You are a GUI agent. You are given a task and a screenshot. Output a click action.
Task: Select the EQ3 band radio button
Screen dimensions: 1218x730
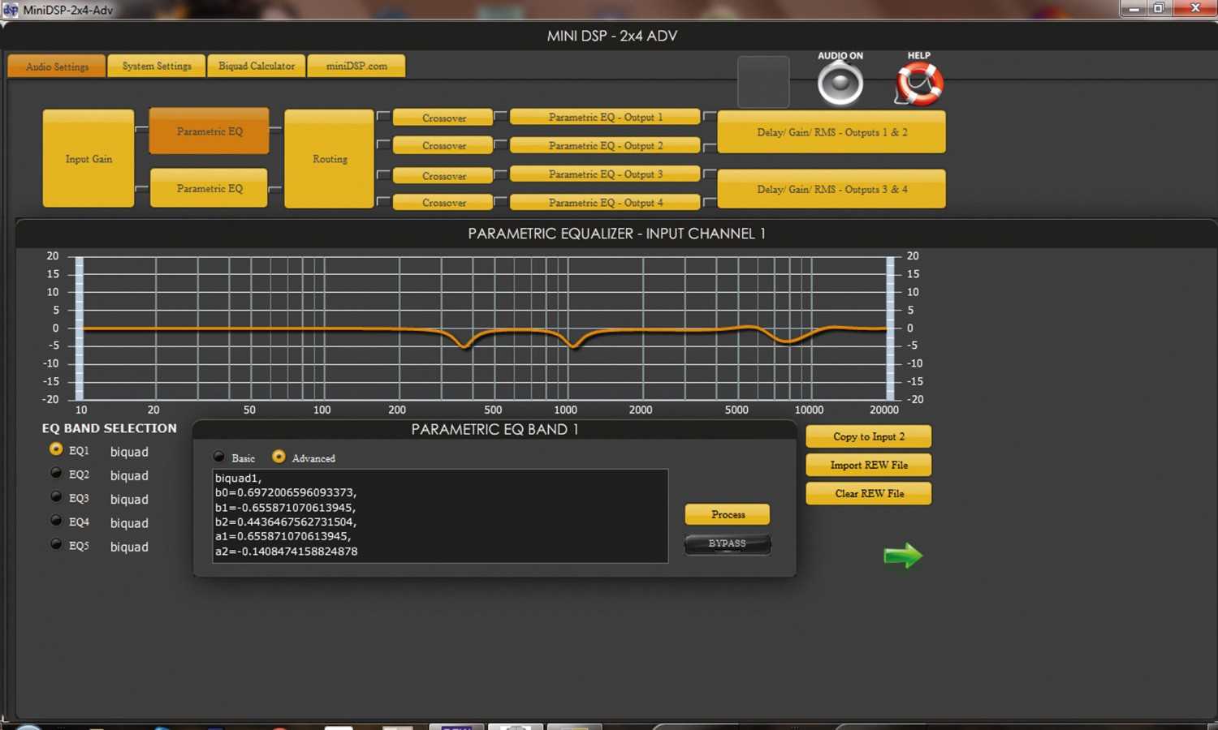56,496
